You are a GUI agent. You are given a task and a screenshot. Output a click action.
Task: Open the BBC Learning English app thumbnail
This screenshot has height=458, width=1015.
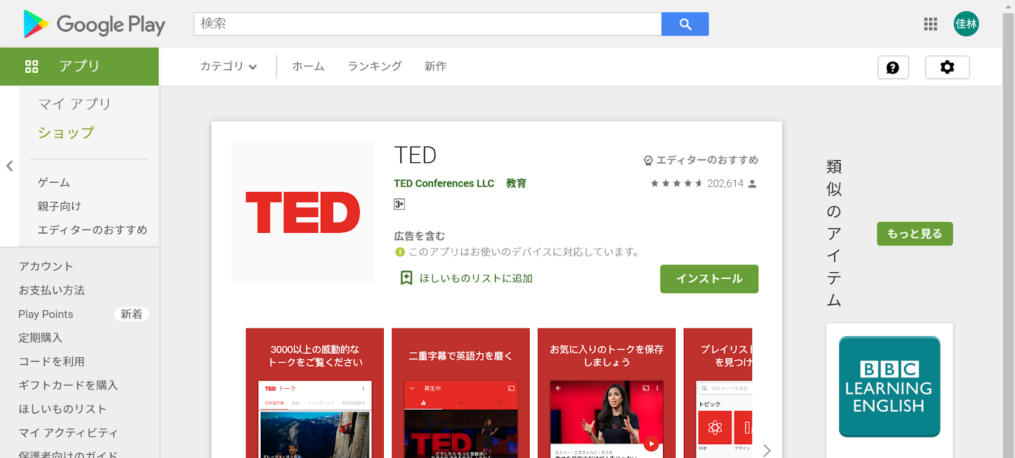[889, 386]
